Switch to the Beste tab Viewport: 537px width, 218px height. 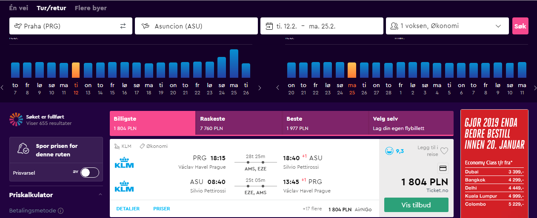pyautogui.click(x=325, y=123)
